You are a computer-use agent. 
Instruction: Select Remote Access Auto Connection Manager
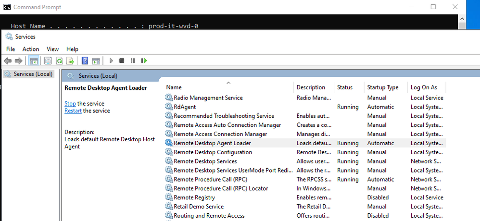[x=305, y=125]
